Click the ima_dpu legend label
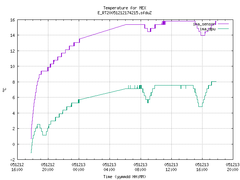The width and height of the screenshot is (240, 180). point(207,29)
